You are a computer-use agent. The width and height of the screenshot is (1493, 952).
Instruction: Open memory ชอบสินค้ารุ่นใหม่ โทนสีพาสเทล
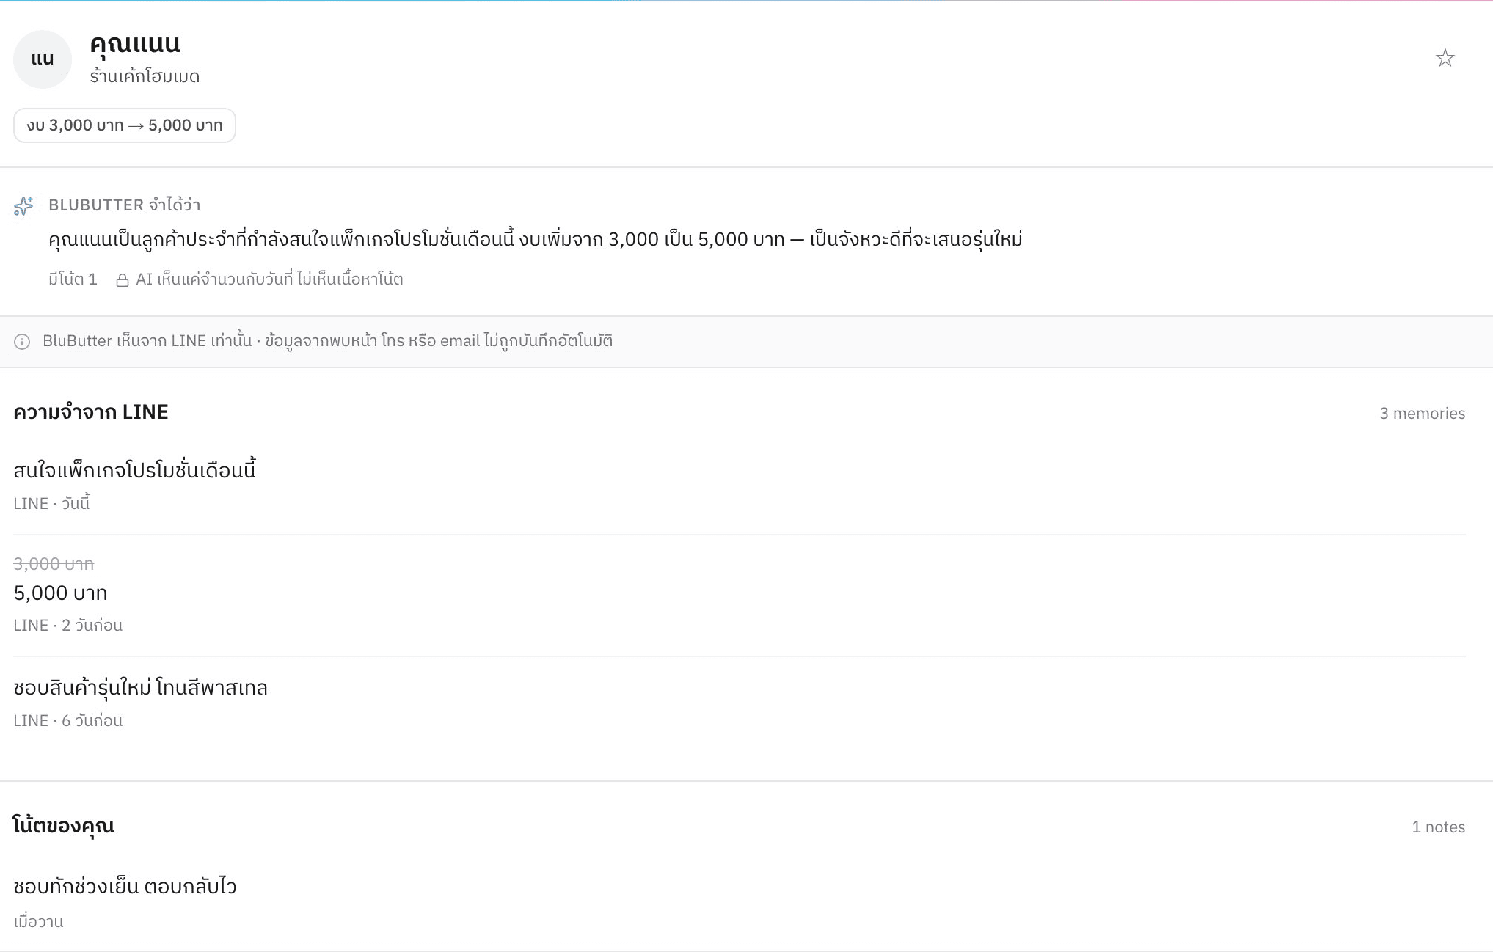(140, 688)
